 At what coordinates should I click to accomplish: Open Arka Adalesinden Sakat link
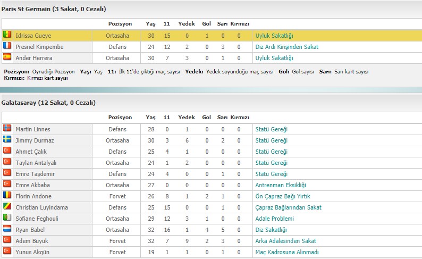[285, 241]
